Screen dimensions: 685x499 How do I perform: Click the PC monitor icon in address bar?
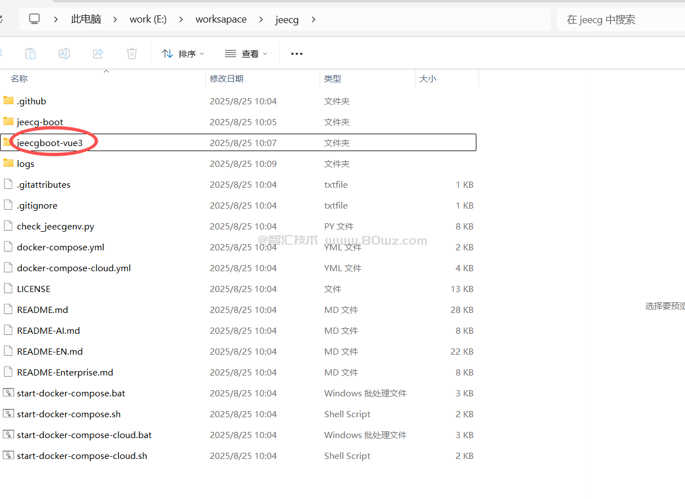(34, 19)
